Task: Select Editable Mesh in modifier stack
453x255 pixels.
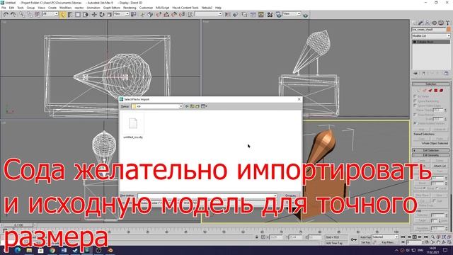Action: tap(431, 42)
